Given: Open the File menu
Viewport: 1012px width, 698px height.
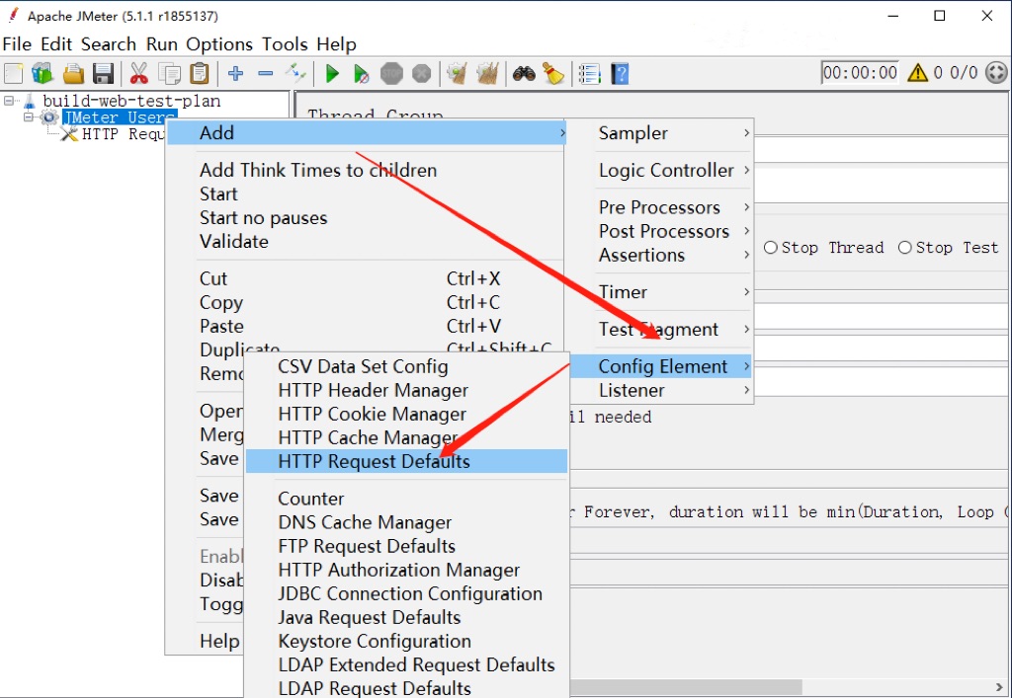Looking at the screenshot, I should [x=17, y=43].
